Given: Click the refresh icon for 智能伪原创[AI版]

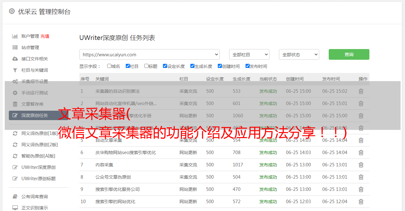Looking at the screenshot, I should click(x=15, y=156).
